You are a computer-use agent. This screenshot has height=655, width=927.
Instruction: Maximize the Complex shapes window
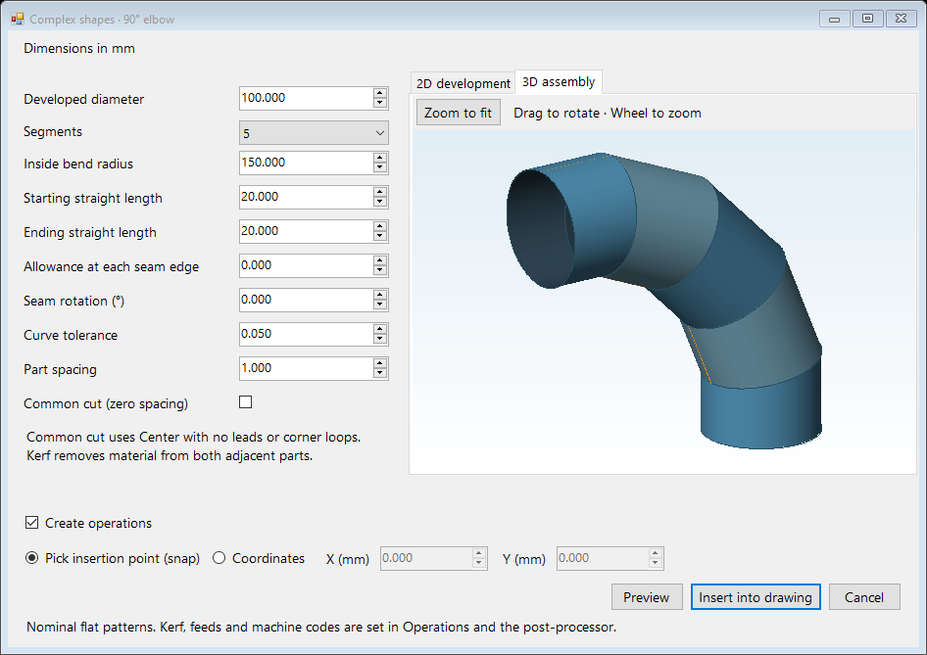(x=868, y=19)
